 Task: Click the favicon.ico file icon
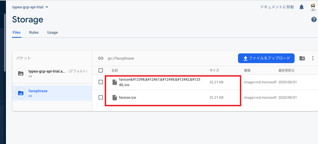tap(115, 98)
